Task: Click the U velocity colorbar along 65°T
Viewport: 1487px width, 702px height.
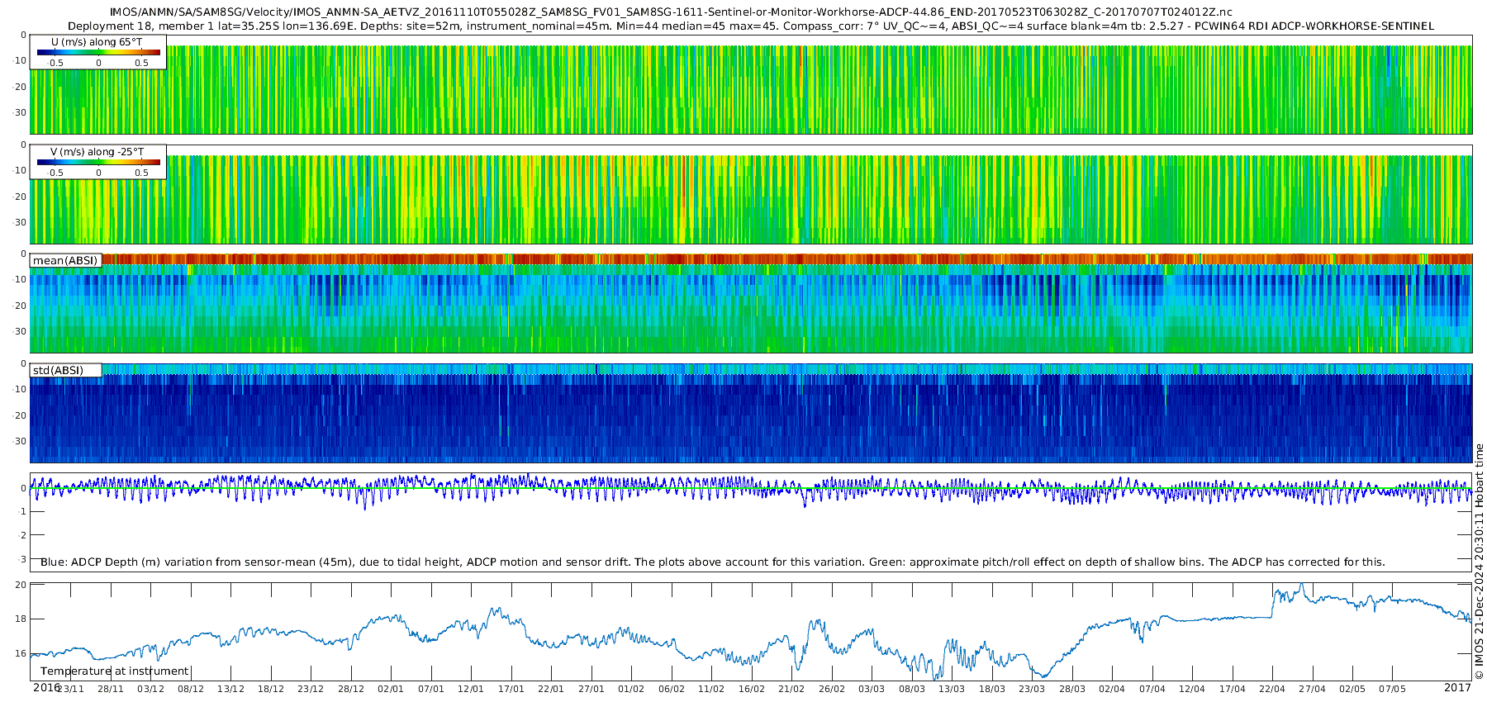Action: (x=98, y=52)
